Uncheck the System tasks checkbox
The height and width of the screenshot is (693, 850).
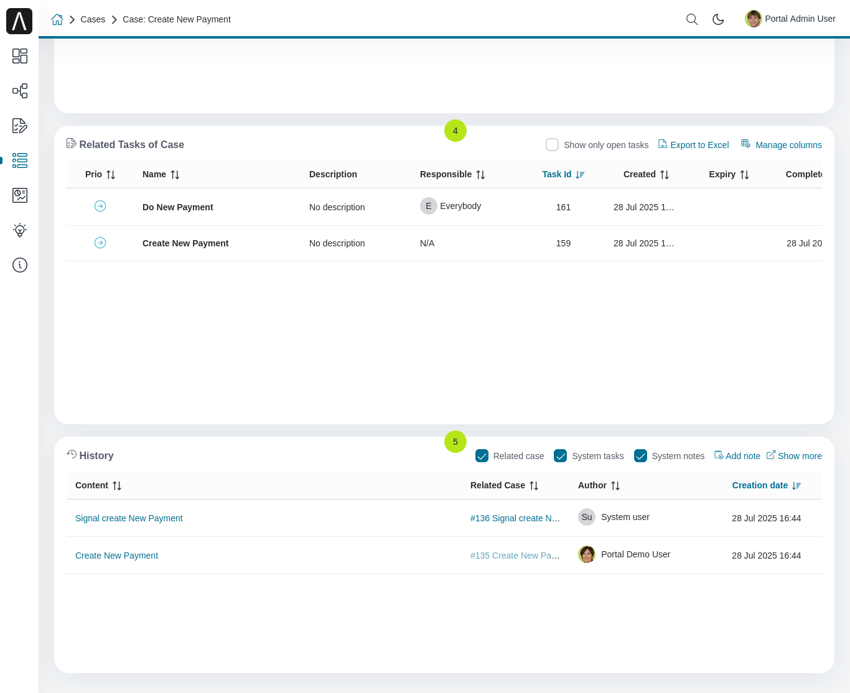pyautogui.click(x=560, y=456)
